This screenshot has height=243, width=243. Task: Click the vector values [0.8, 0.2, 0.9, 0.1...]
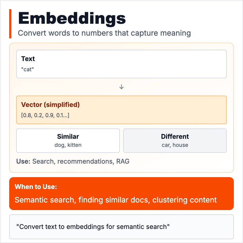tap(45, 115)
